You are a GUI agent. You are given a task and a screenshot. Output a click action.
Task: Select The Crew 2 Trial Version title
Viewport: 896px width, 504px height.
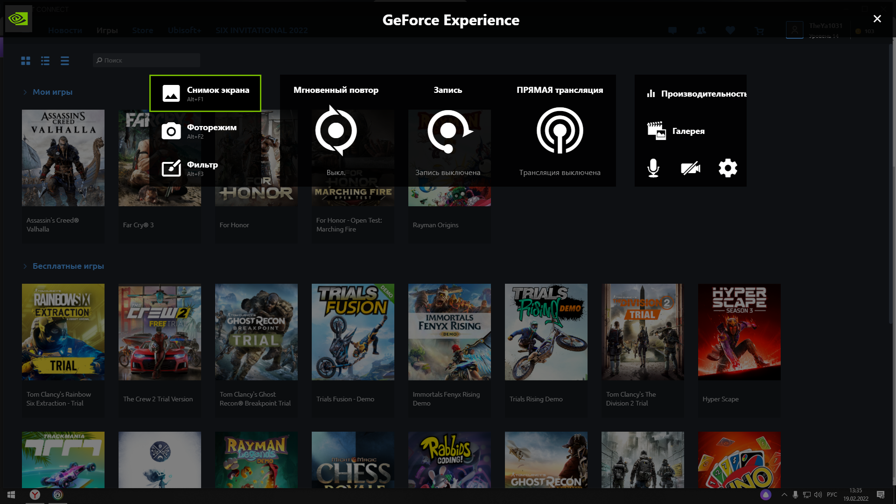158,399
